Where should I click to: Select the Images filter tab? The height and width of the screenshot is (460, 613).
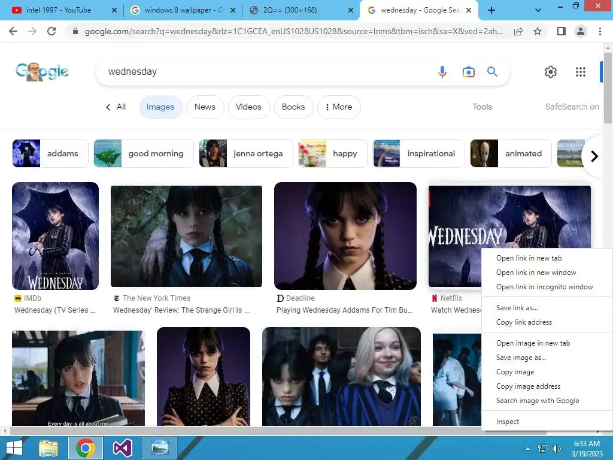click(x=160, y=107)
